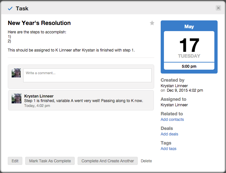Click the blue checkmark Task icon
This screenshot has height=173, width=226.
(x=10, y=8)
